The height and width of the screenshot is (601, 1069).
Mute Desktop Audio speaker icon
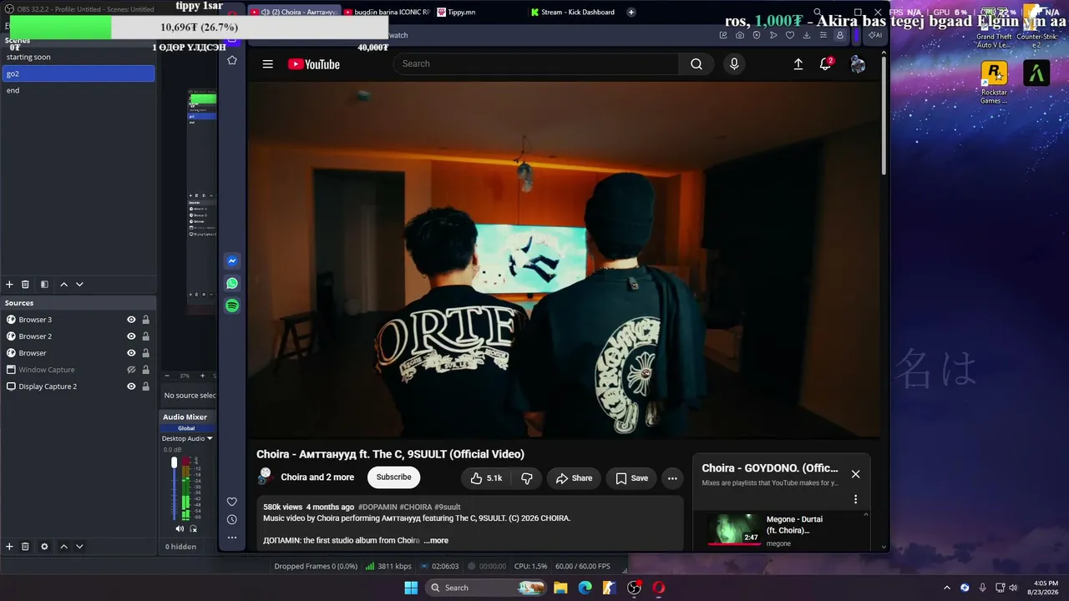click(x=180, y=528)
